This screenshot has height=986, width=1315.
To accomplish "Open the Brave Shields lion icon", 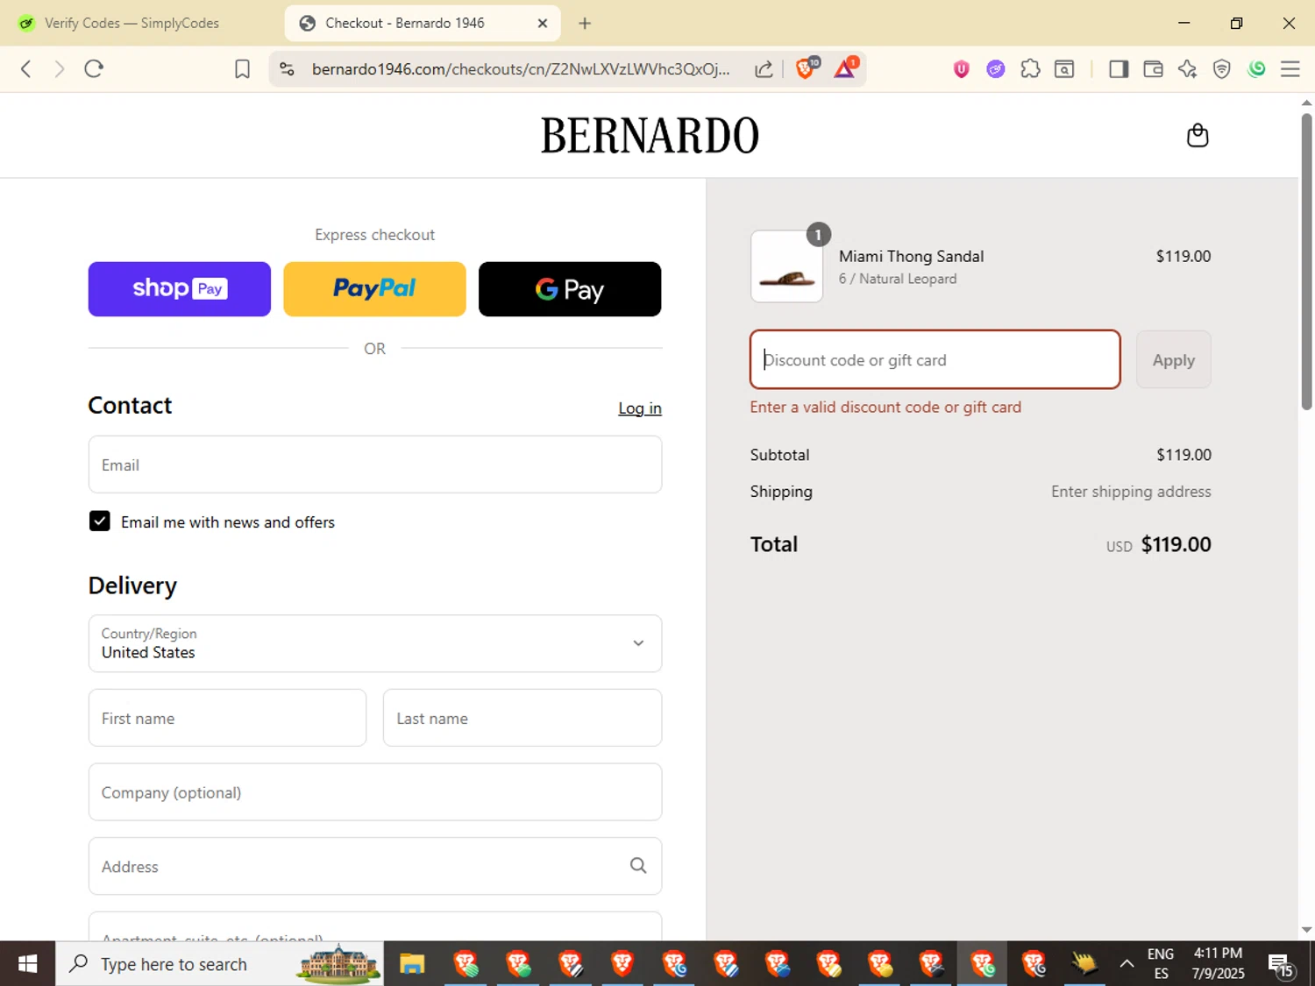I will (806, 68).
